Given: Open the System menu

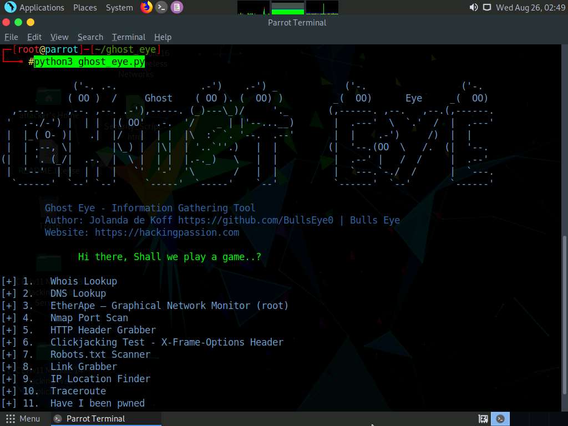Looking at the screenshot, I should tap(119, 7).
